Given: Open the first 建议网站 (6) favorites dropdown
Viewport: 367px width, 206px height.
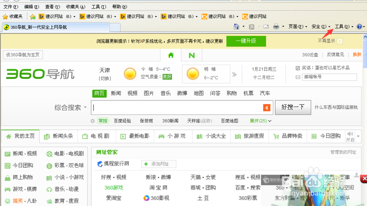Looking at the screenshot, I should click(x=57, y=16).
